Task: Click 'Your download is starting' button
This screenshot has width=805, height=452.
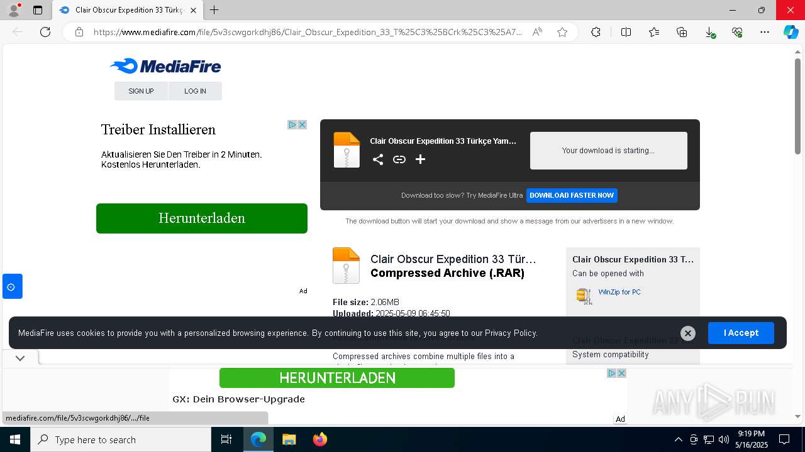Action: [x=609, y=151]
